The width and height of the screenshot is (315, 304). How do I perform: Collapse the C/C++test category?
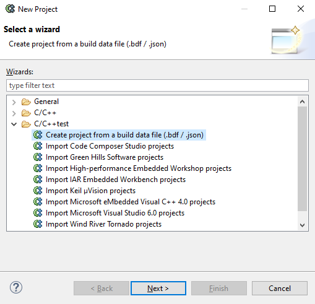[x=14, y=124]
